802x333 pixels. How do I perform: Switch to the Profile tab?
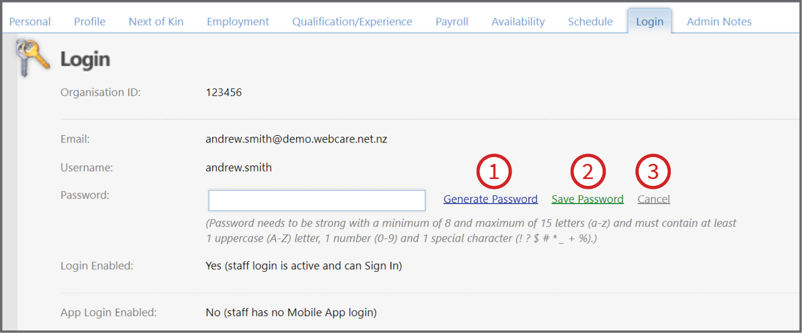(89, 21)
